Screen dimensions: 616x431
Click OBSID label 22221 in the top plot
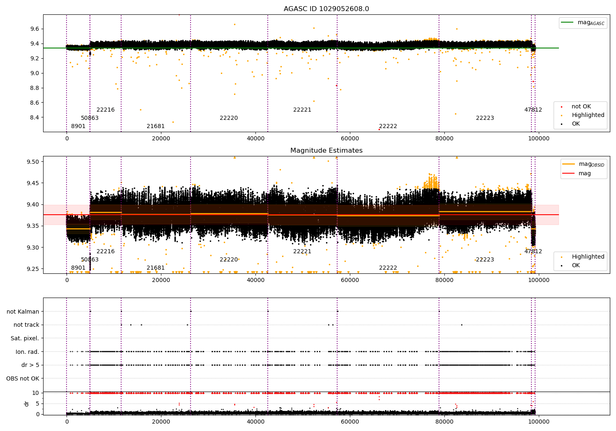302,110
